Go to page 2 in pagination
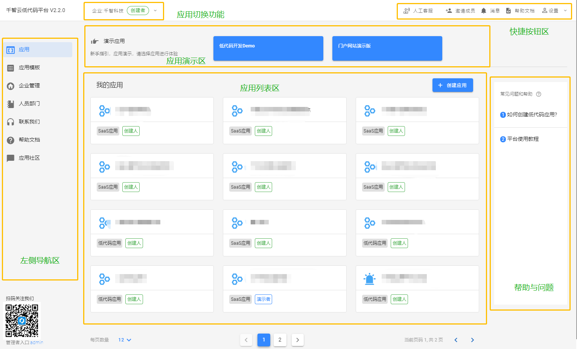 point(280,340)
